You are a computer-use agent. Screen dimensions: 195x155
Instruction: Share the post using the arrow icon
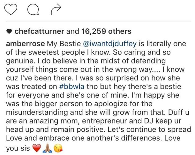point(56,9)
